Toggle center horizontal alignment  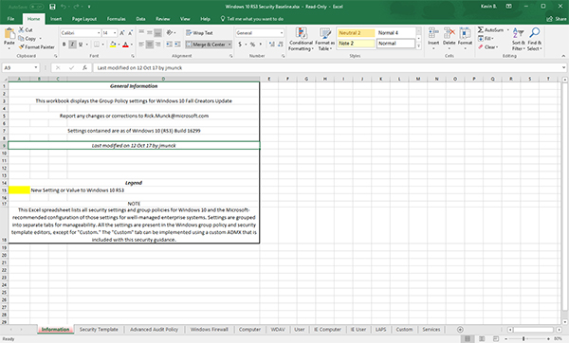tap(150, 45)
